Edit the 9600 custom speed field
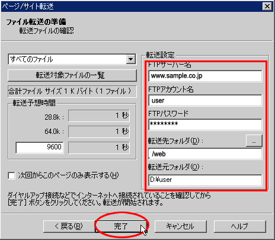Viewport: 275px width, 240px height. (40, 148)
